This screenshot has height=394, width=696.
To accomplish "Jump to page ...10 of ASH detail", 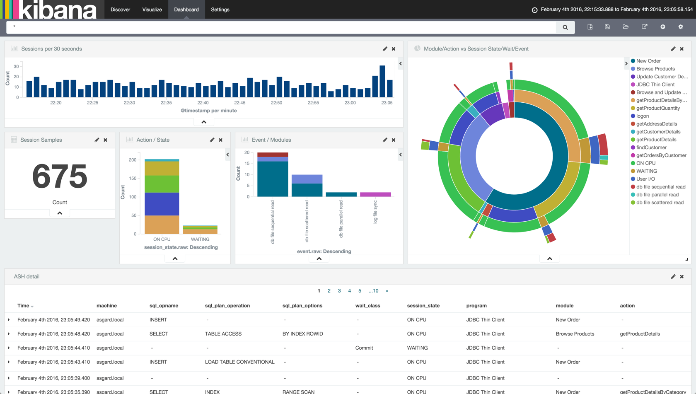I will pyautogui.click(x=374, y=291).
